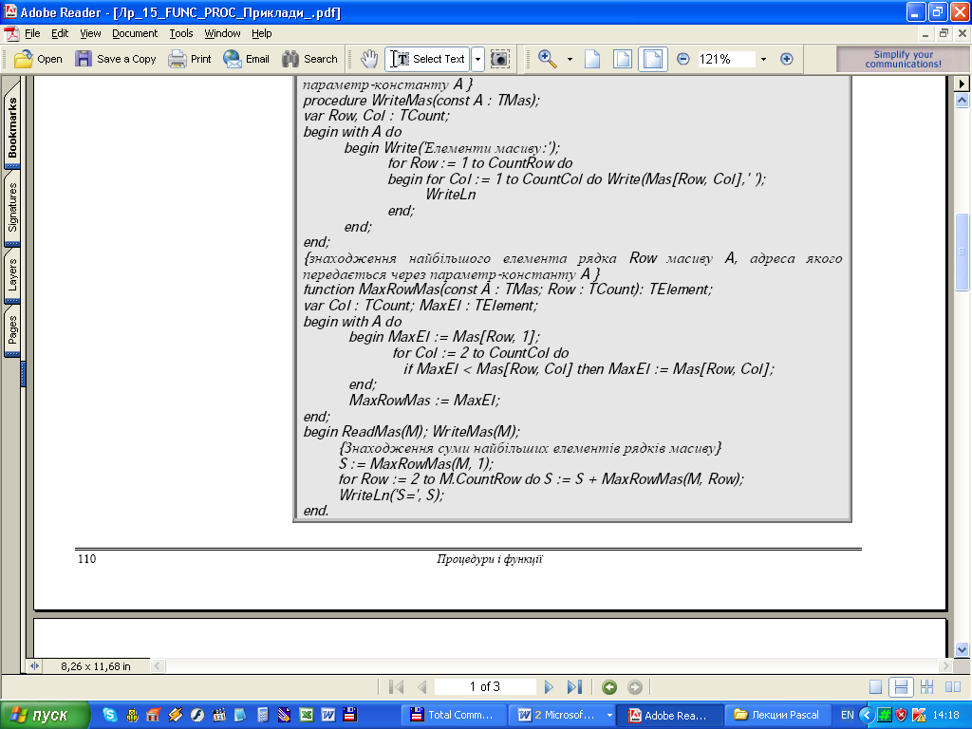Switch to the Лекции Pascal folder in the taskbar

[x=776, y=715]
